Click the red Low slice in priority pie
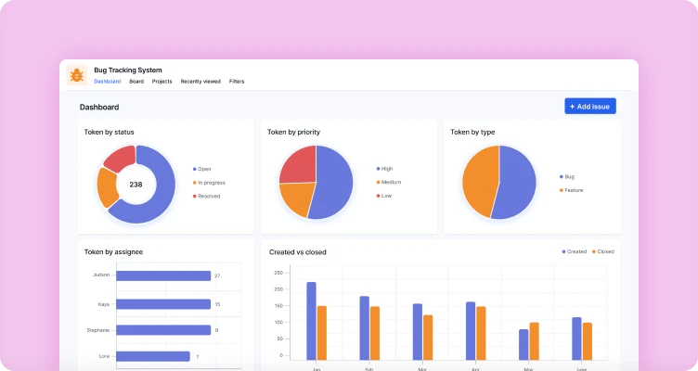Viewport: 698px width, 371px height. click(x=301, y=165)
